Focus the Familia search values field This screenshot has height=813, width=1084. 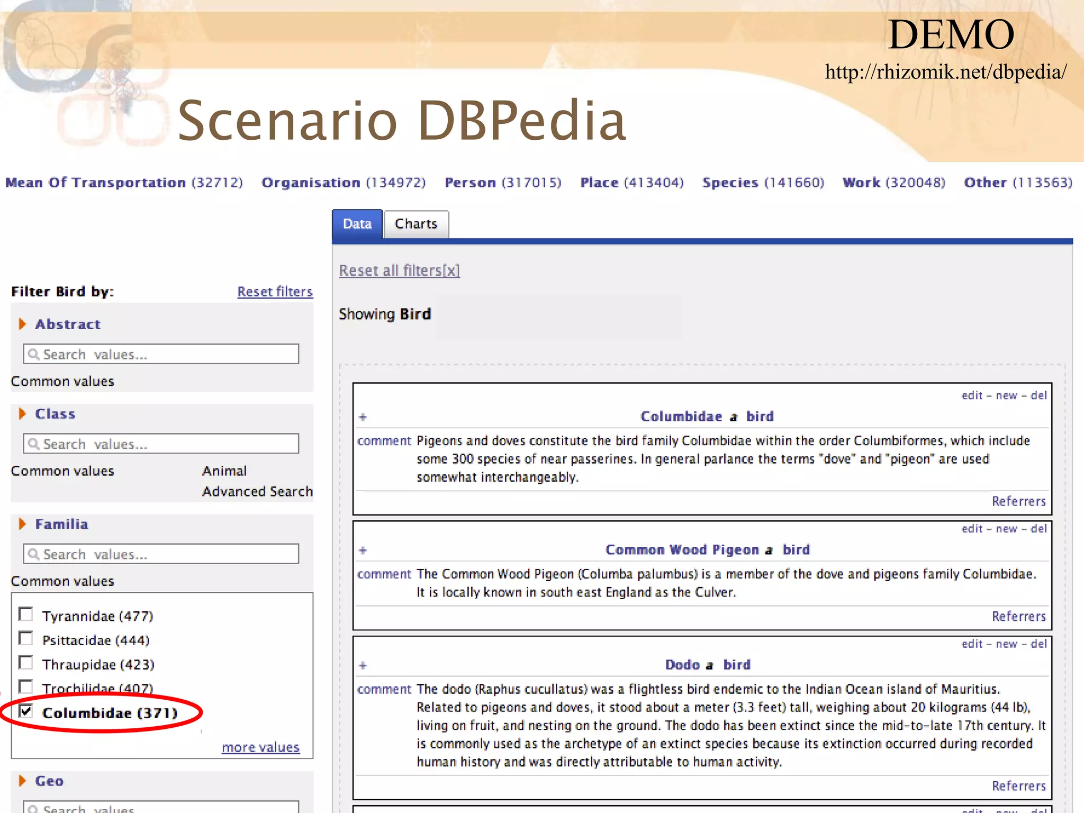[x=161, y=554]
